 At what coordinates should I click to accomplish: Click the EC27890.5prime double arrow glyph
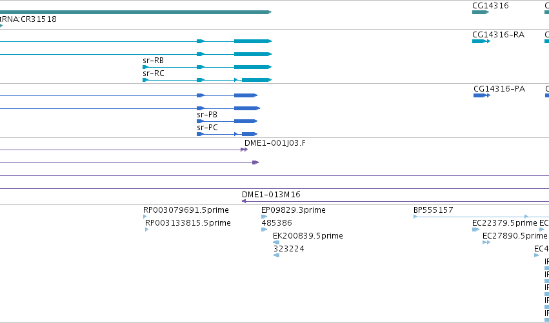click(486, 242)
